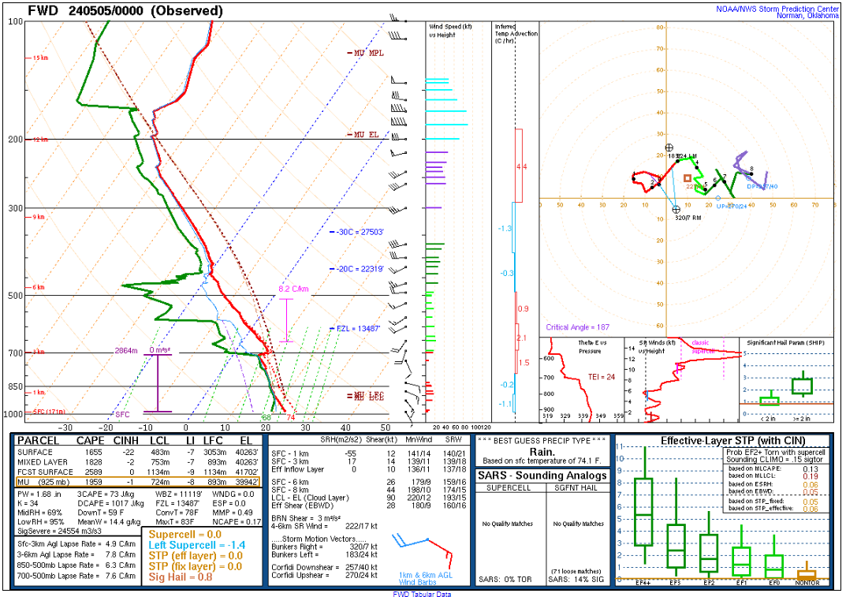
Task: Click the Bunkers right-mover marker on hodograph
Action: coord(676,210)
